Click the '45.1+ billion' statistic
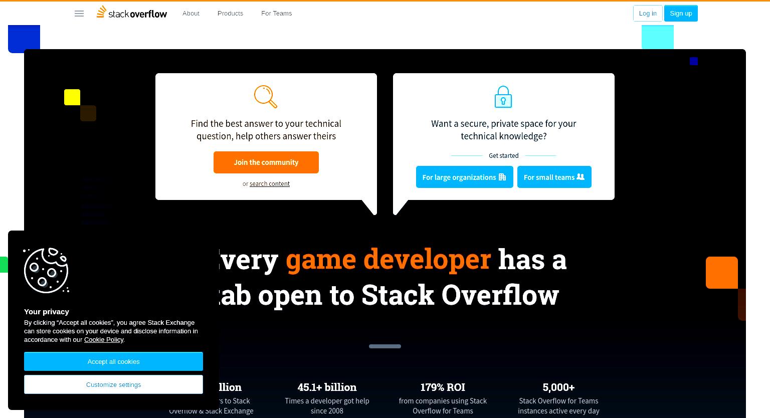770x418 pixels. click(x=327, y=387)
